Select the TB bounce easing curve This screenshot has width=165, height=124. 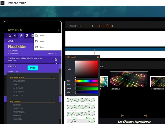(74, 121)
